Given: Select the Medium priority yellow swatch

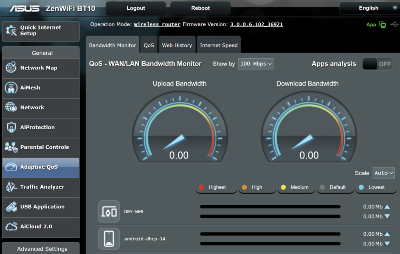Looking at the screenshot, I should (283, 187).
